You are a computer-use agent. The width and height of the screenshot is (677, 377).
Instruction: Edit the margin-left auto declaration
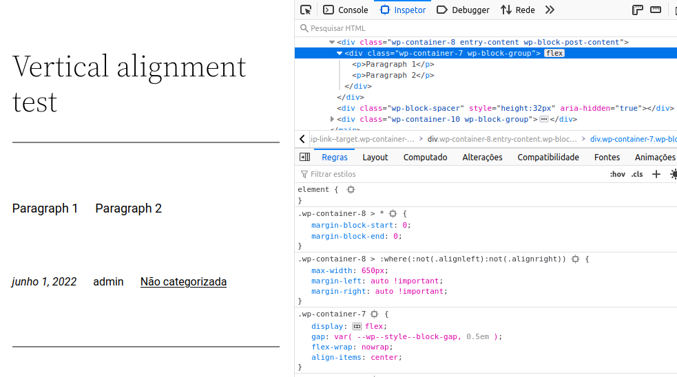(x=377, y=281)
